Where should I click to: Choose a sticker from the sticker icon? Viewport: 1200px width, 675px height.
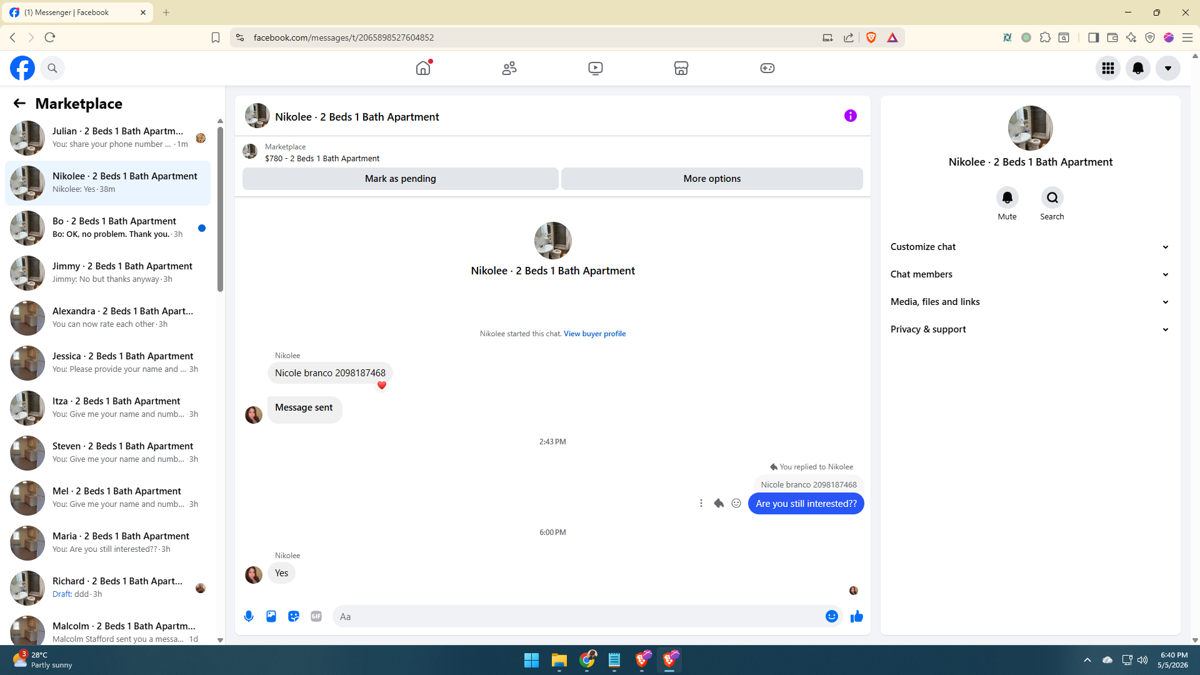tap(294, 616)
